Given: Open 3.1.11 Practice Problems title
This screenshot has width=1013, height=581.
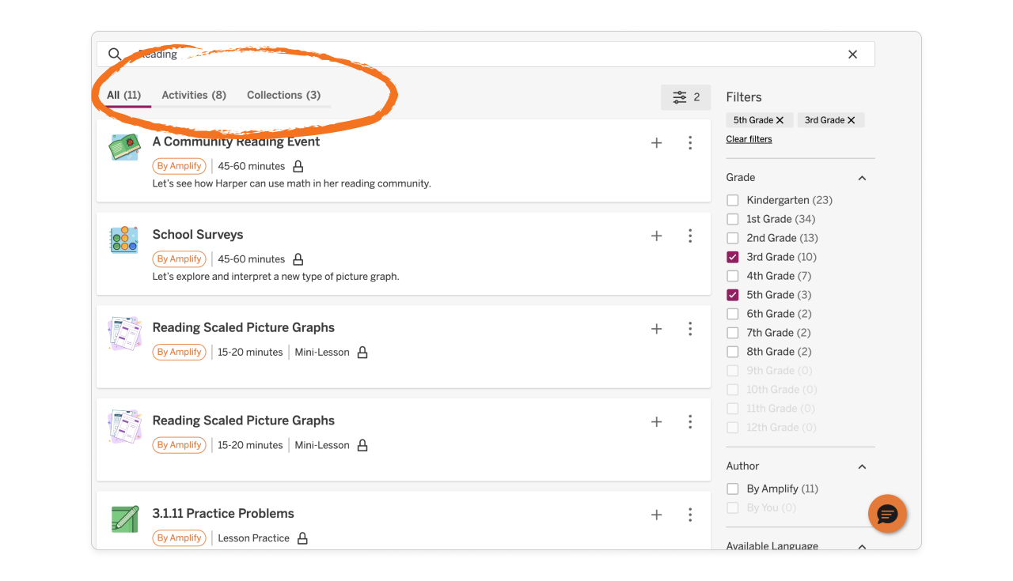Looking at the screenshot, I should [223, 514].
